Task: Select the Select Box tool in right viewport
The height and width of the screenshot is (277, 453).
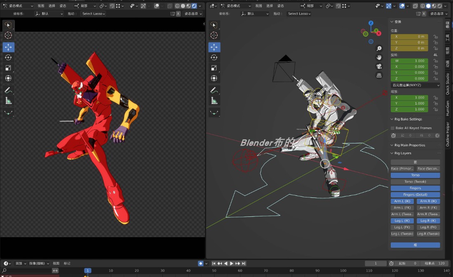Action: [214, 25]
